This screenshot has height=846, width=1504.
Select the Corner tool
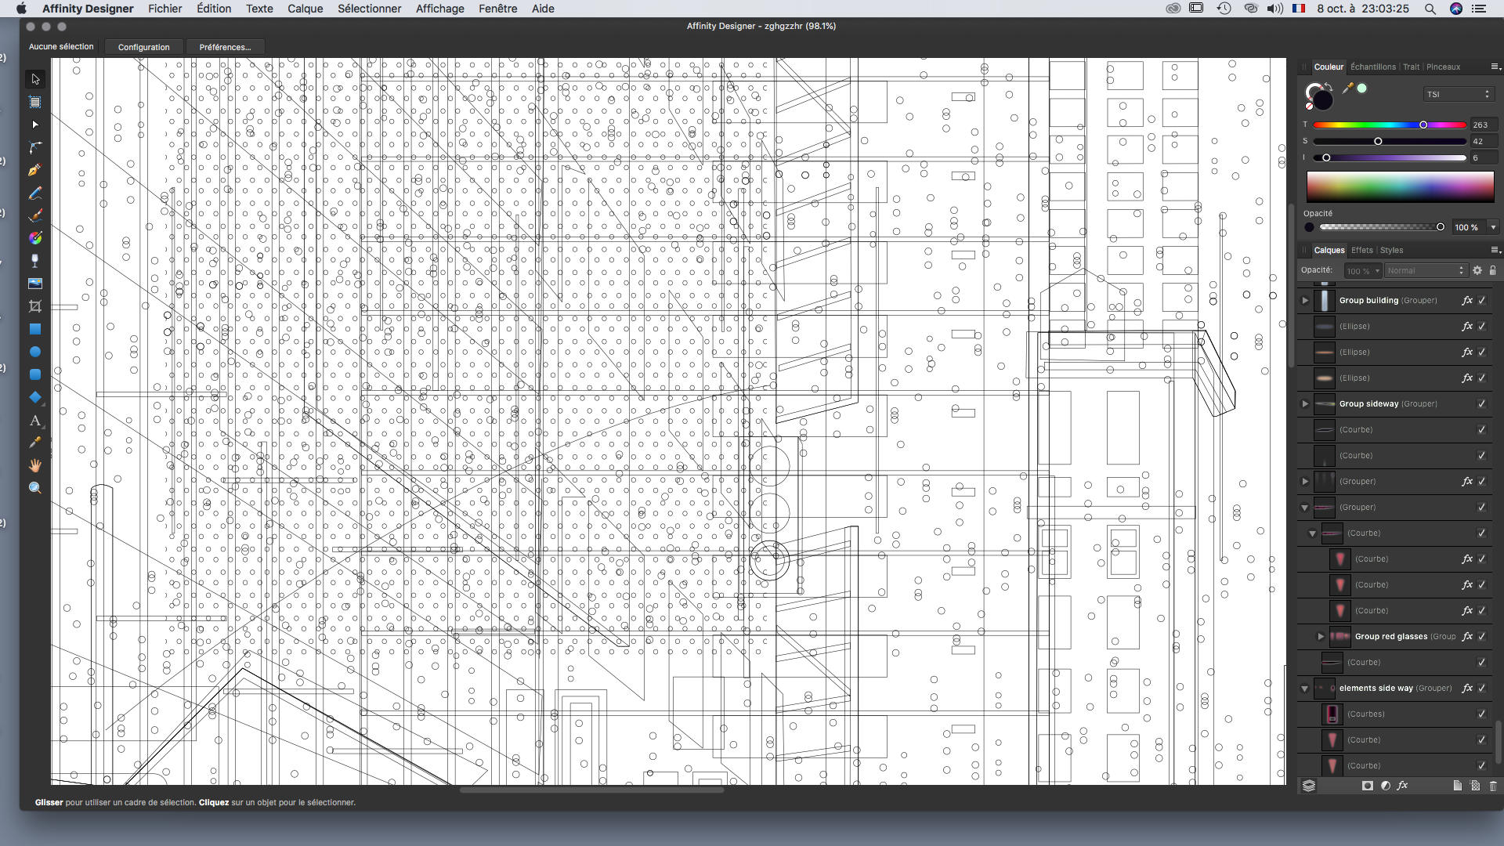pos(35,147)
